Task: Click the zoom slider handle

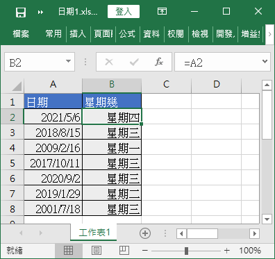Action: point(186,251)
